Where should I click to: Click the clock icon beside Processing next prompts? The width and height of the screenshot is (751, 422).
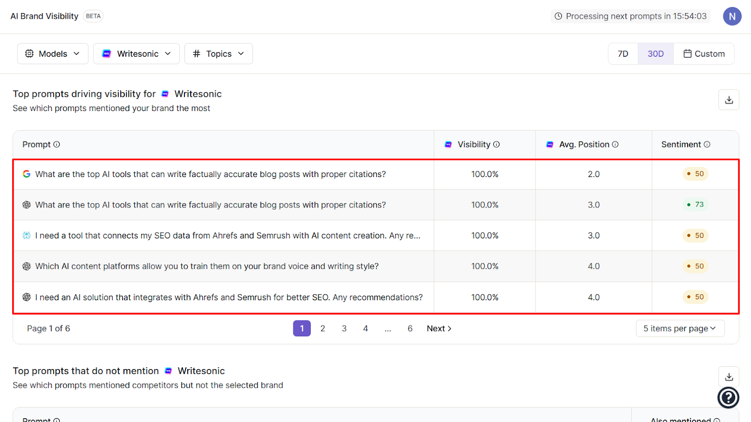pyautogui.click(x=558, y=16)
